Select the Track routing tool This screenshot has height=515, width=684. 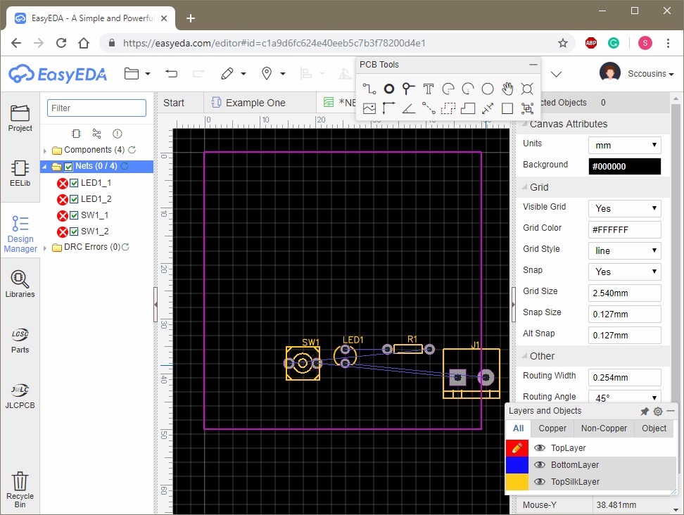[x=369, y=89]
